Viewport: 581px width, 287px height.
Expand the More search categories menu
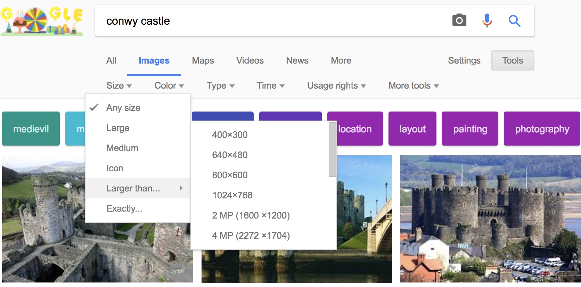[x=341, y=60]
